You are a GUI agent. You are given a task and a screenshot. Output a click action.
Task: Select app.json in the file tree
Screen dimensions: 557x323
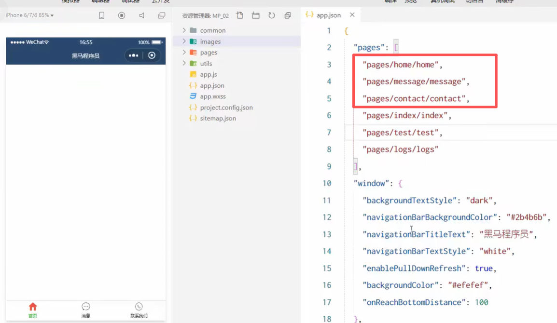[x=212, y=85]
